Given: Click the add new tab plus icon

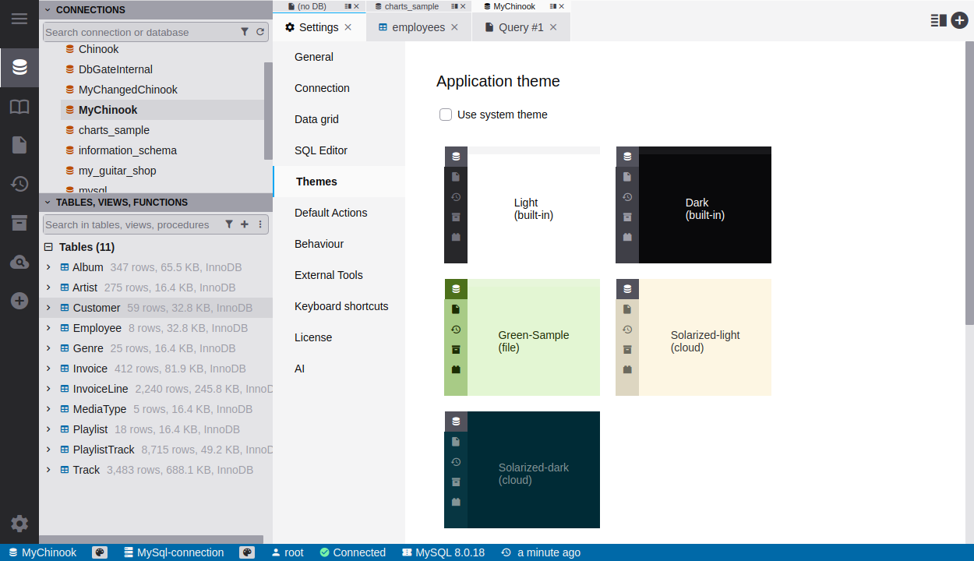Looking at the screenshot, I should click(959, 20).
